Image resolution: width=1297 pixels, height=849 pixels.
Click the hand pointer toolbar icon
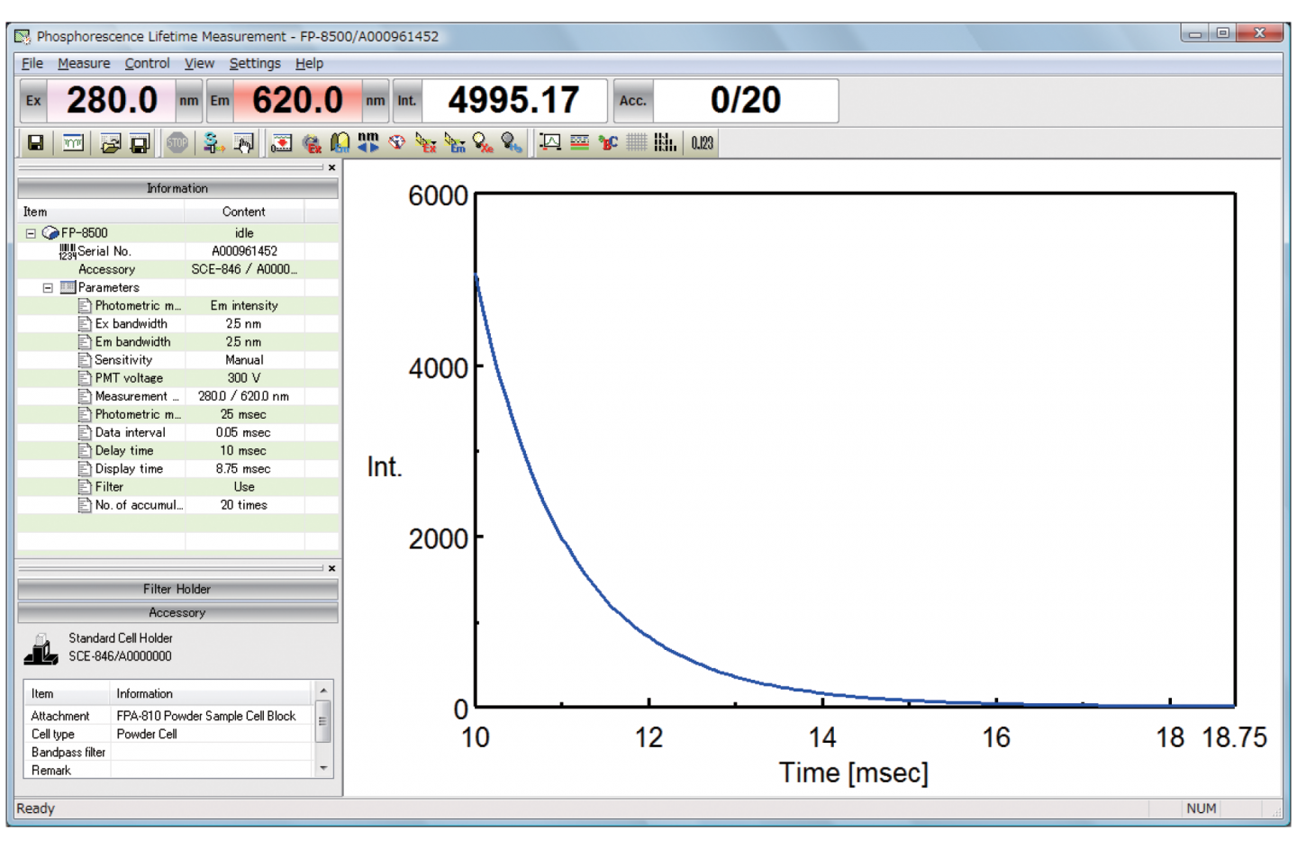[x=243, y=143]
